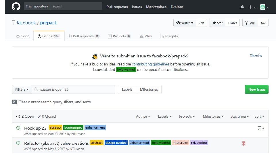This screenshot has width=276, height=155.
Task: Go to Issues in top nav
Action: point(137,7)
